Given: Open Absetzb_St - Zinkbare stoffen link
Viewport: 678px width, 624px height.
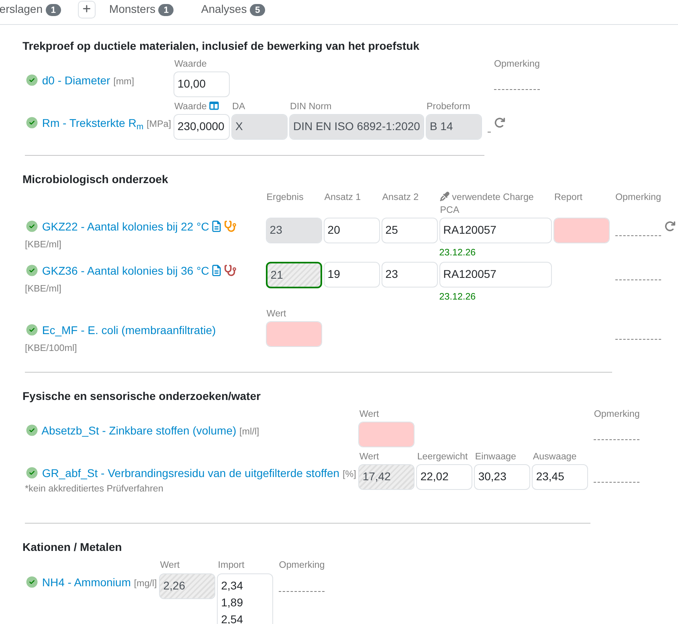Looking at the screenshot, I should (x=139, y=431).
